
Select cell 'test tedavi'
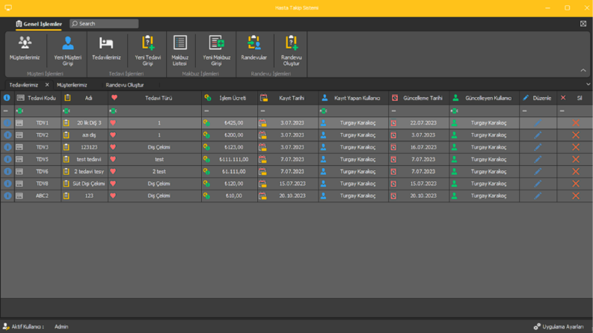tap(89, 159)
